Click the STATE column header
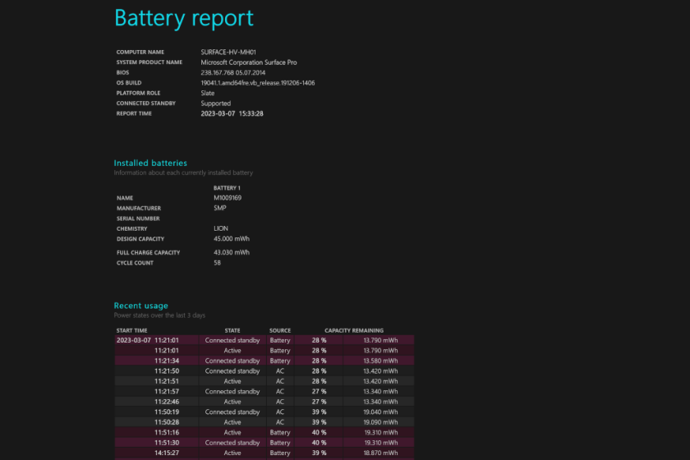This screenshot has height=460, width=690. coord(232,330)
